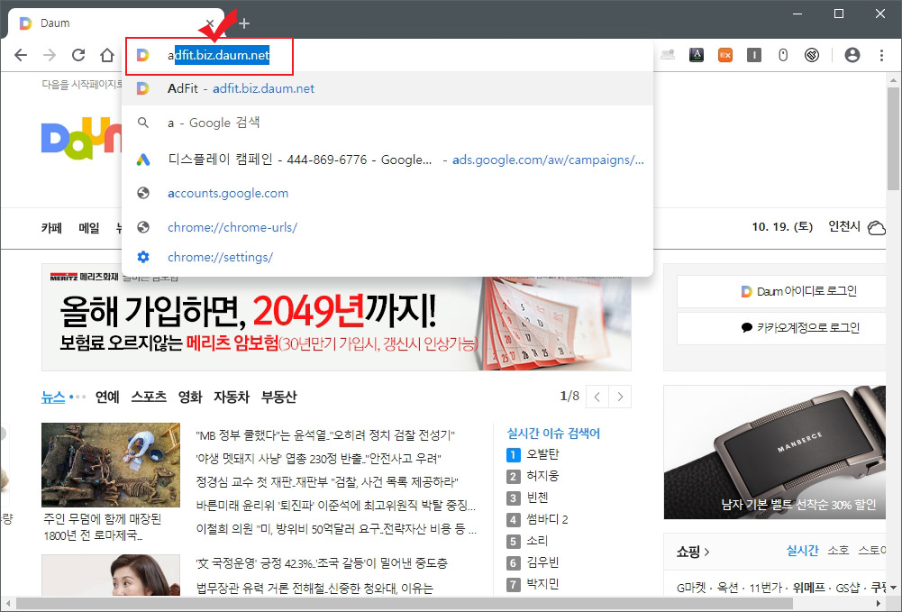
Task: Open the 文 국정운영 긍정 headline
Action: 322,563
